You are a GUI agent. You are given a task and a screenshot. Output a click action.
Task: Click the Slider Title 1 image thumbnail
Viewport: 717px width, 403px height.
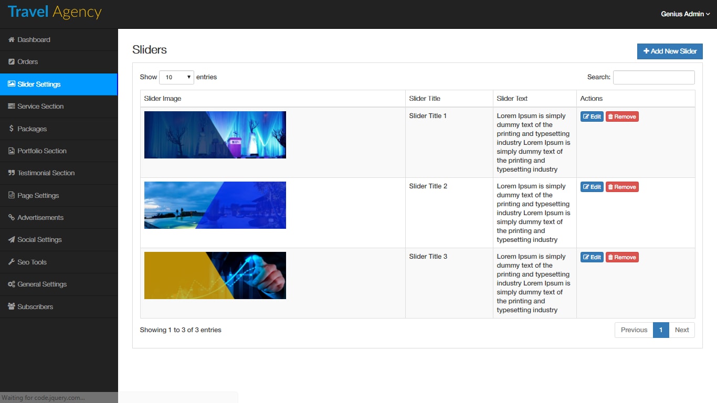(215, 135)
